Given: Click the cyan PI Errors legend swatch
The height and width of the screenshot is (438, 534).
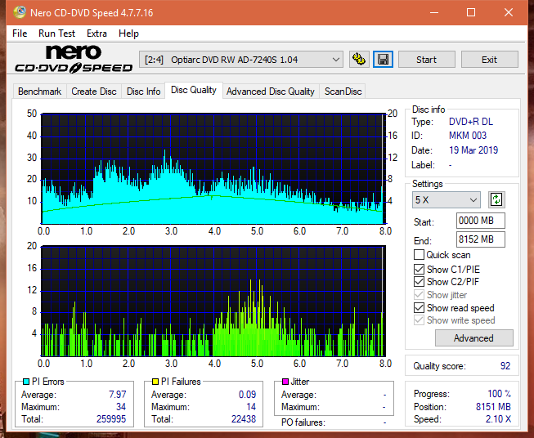Looking at the screenshot, I should 26,382.
